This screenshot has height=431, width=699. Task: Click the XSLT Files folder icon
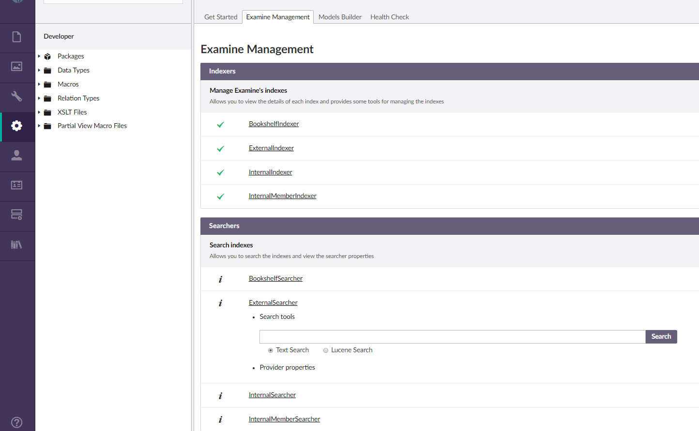pyautogui.click(x=47, y=113)
